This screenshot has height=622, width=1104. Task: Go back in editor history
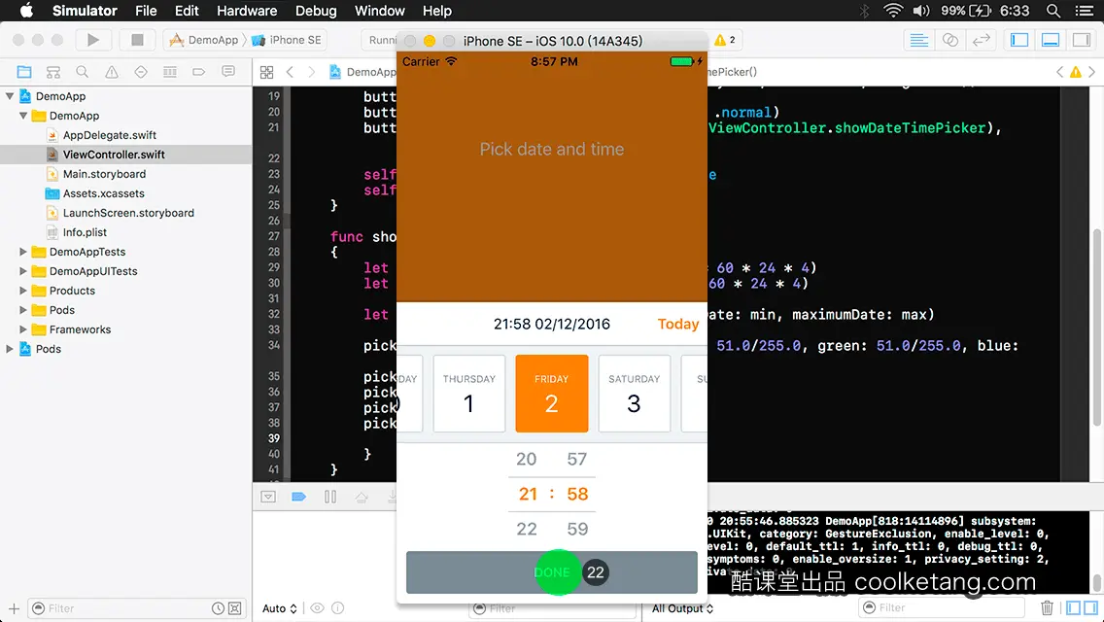coord(290,72)
